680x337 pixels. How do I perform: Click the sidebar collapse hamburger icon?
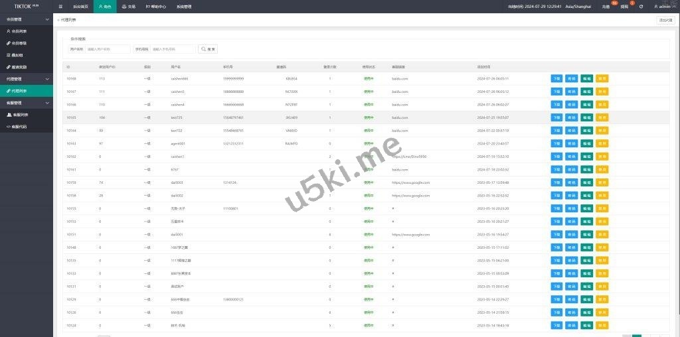coord(60,6)
